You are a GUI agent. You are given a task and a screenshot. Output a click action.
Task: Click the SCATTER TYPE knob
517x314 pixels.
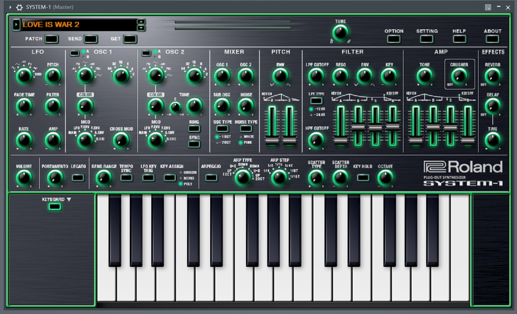[x=316, y=178]
